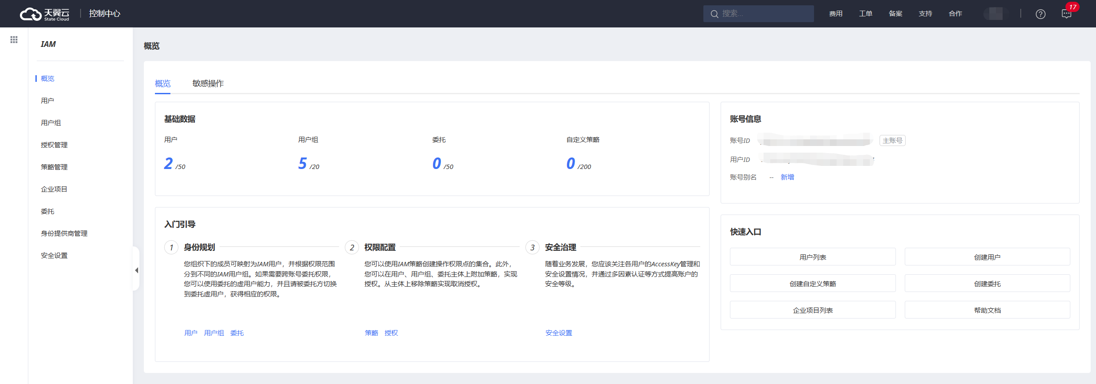Switch to the 概览 tab

tap(162, 83)
